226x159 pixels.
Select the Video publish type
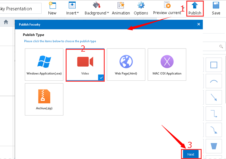(85, 65)
